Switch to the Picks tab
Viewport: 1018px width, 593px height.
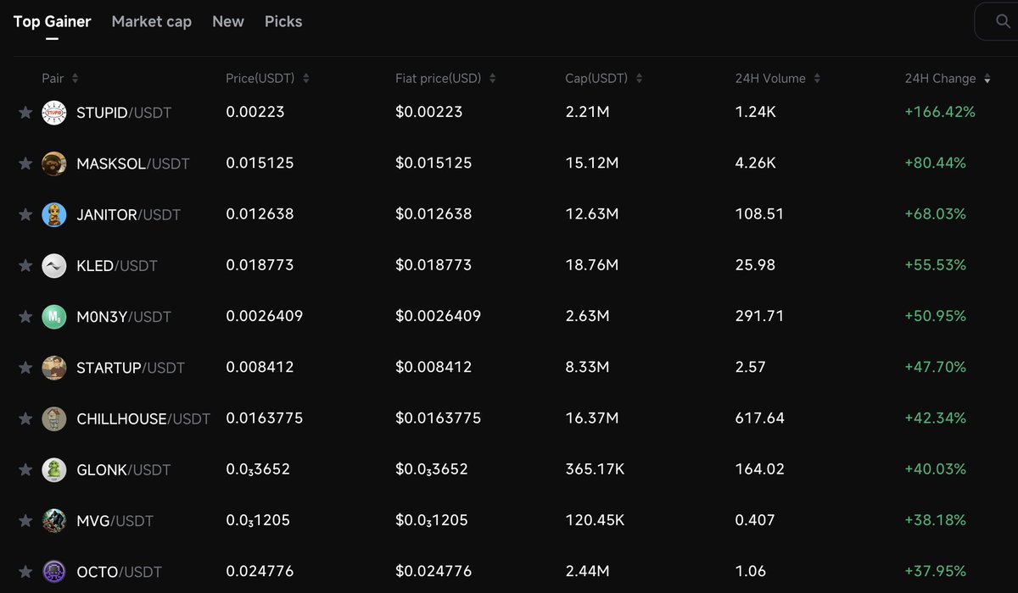(x=283, y=21)
